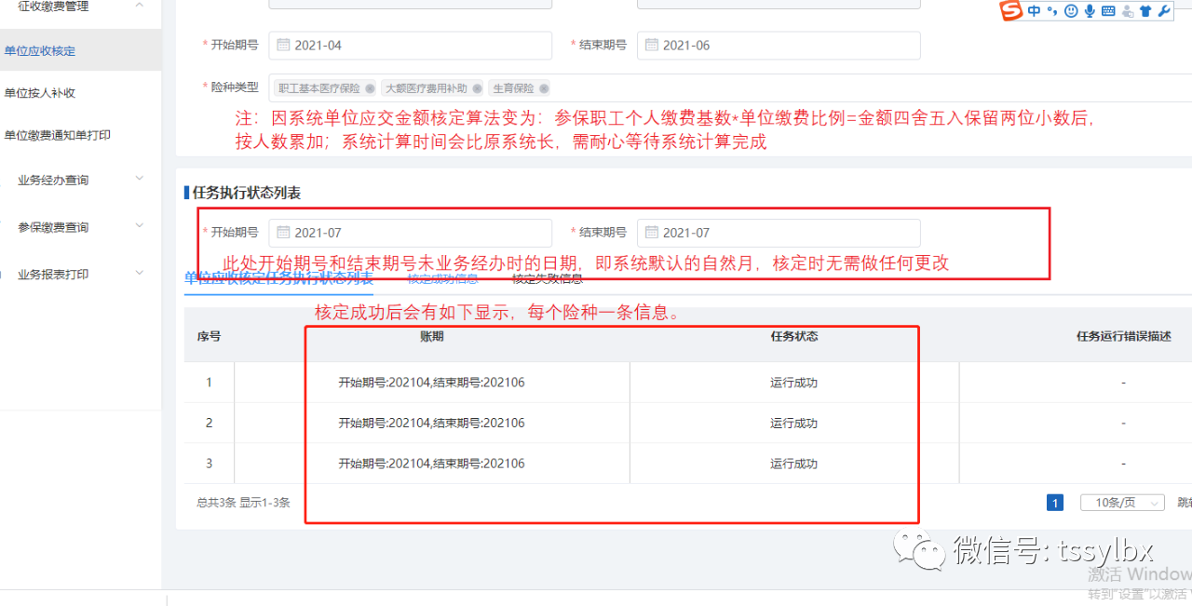This screenshot has width=1192, height=606.
Task: Click the 2021-06 end period input field
Action: [782, 46]
